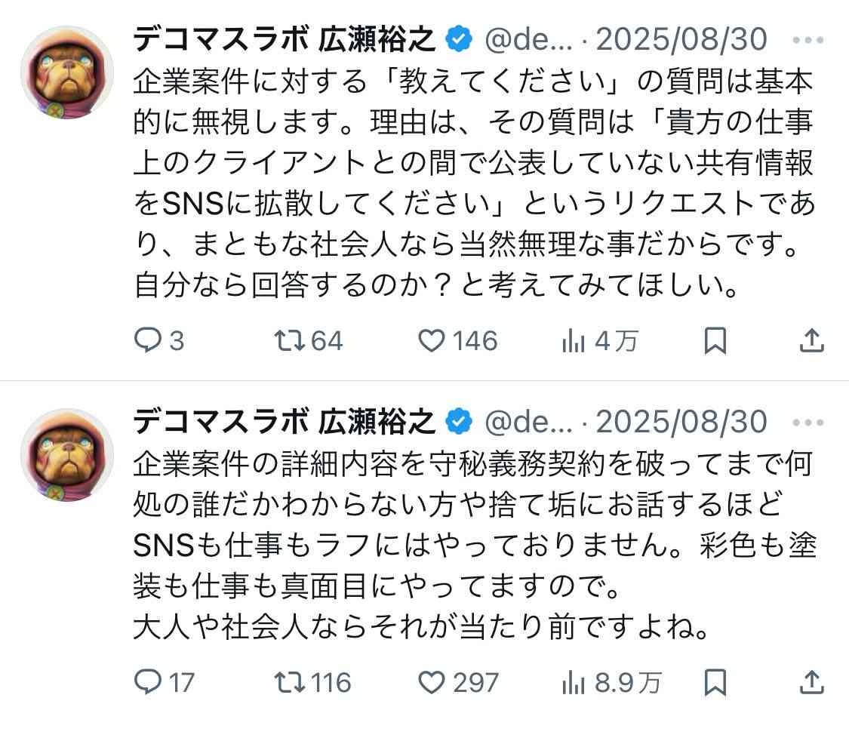Image resolution: width=849 pixels, height=744 pixels.
Task: Open profile picture of first tweet author
Action: (66, 72)
